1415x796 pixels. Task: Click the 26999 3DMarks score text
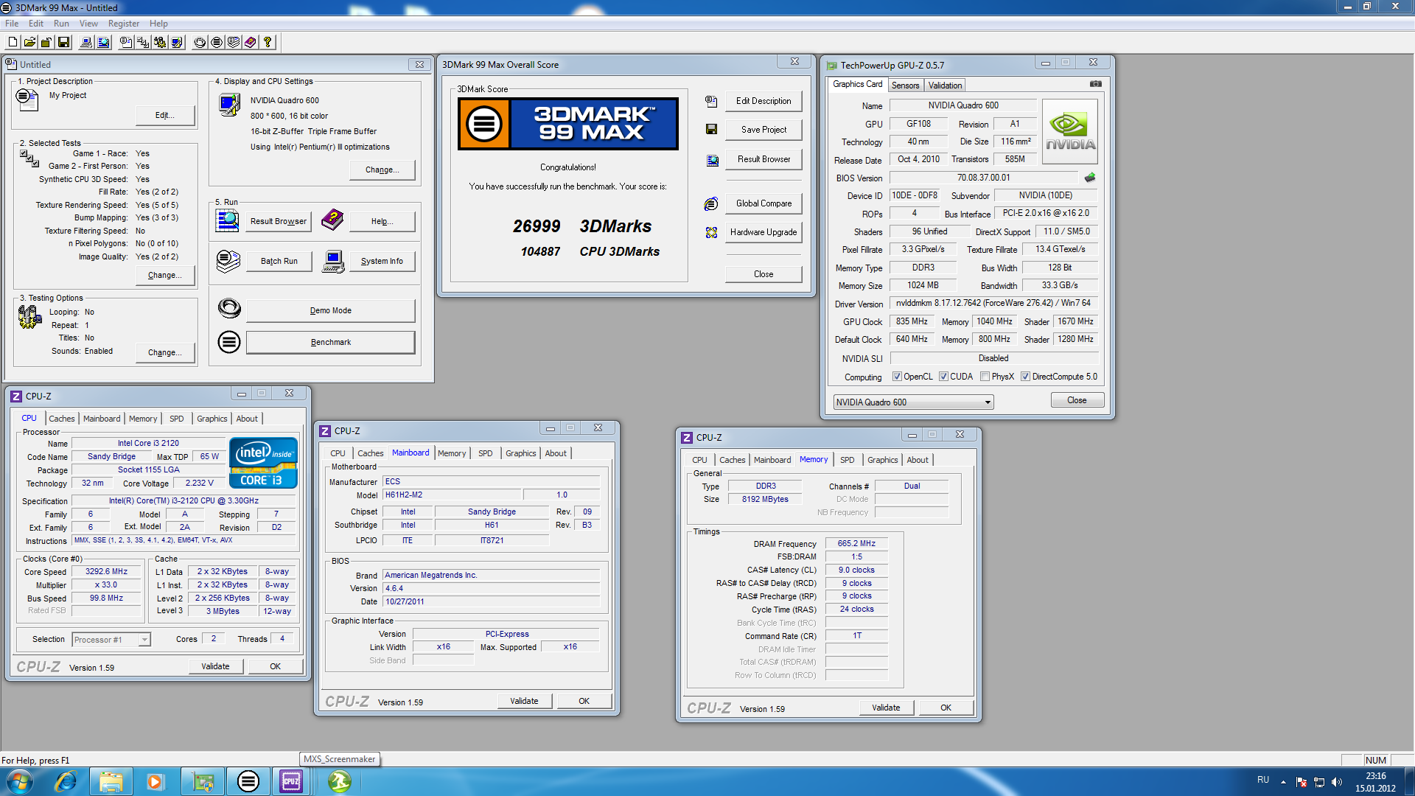coord(582,226)
